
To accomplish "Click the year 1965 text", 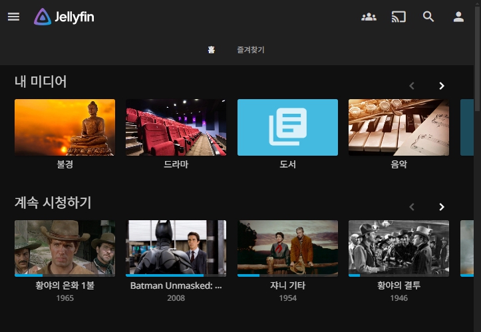I will [x=65, y=298].
